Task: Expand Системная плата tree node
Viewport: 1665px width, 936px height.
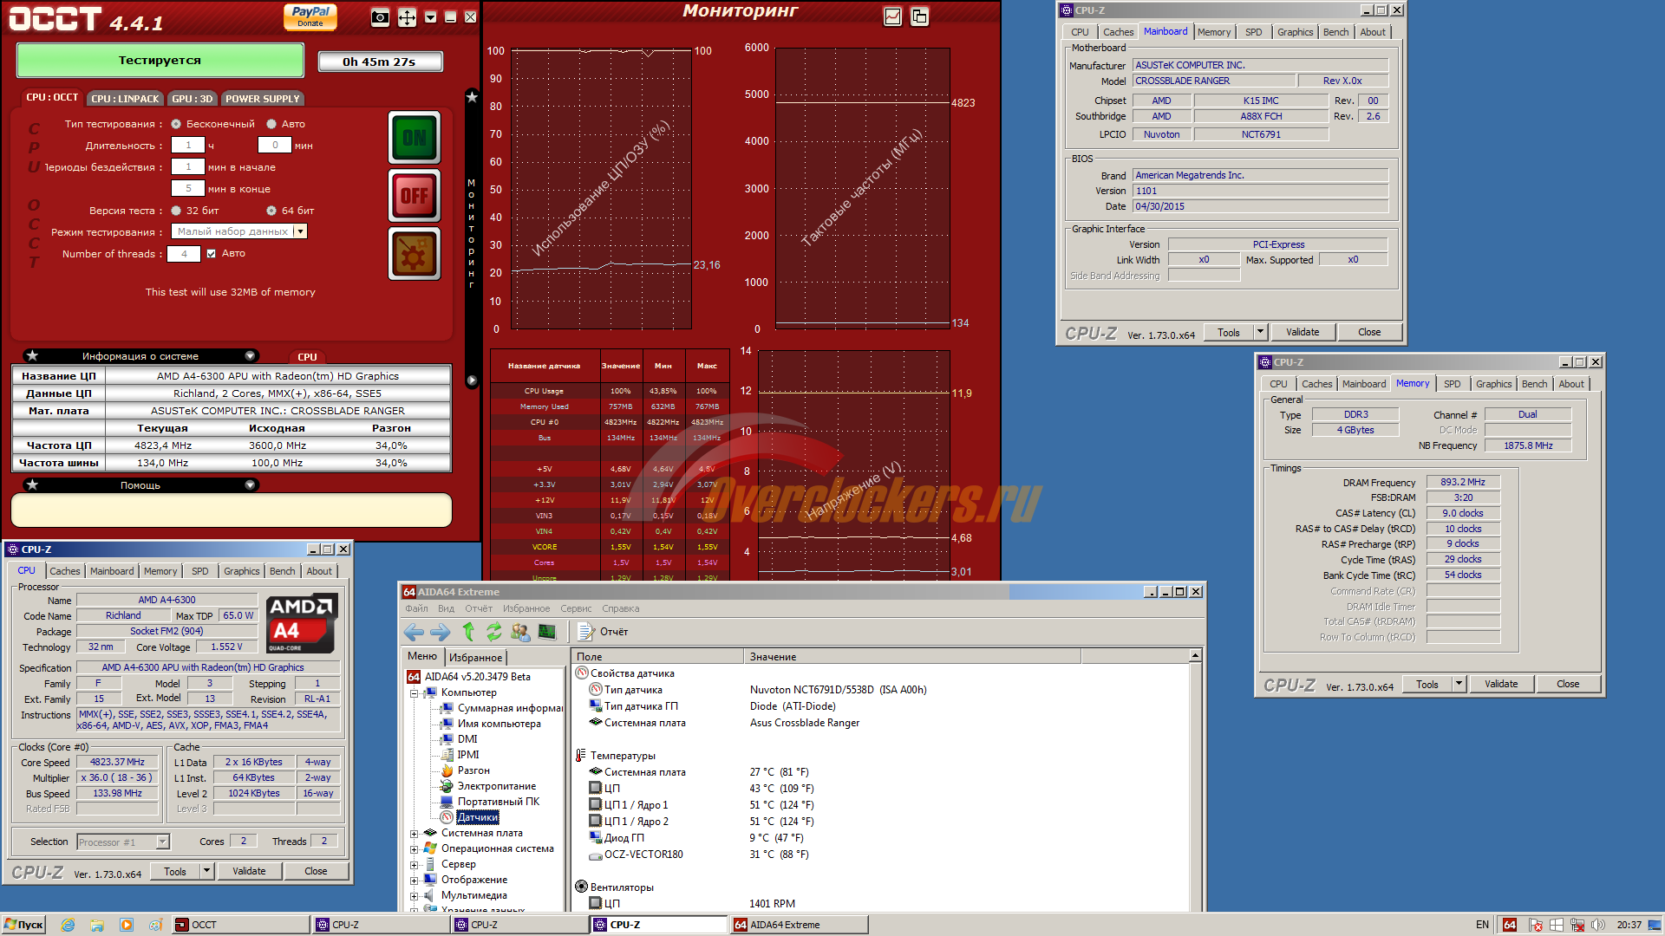Action: [x=415, y=834]
